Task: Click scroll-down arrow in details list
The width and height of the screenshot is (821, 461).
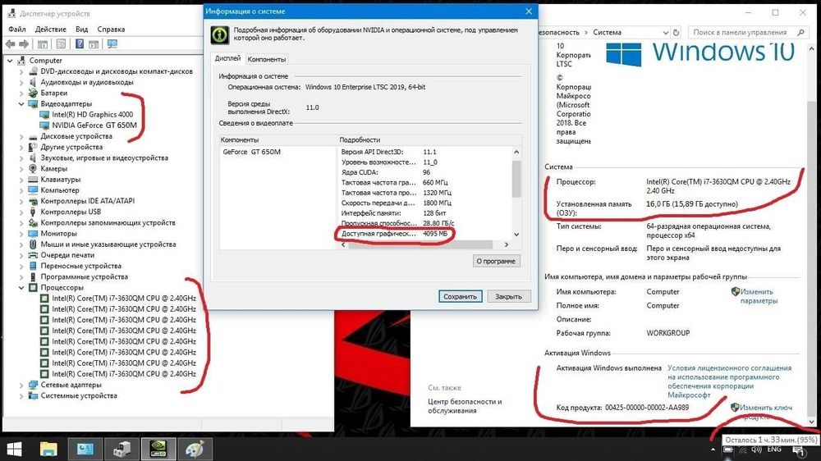Action: [x=516, y=235]
